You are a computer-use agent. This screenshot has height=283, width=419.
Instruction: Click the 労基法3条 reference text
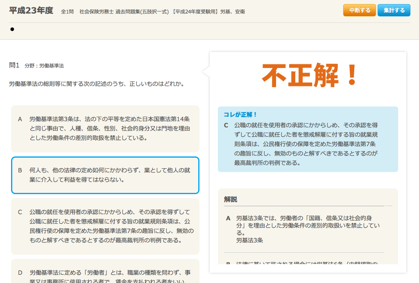click(x=249, y=240)
